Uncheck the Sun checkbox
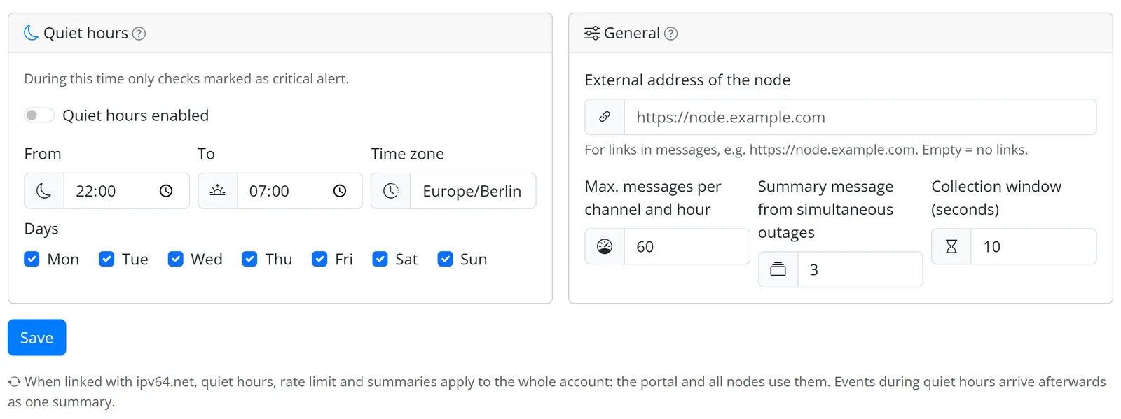The width and height of the screenshot is (1121, 419). 445,259
